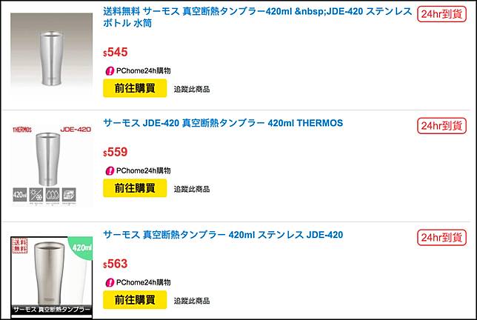This screenshot has width=477, height=320.
Task: Click 追蹤此商品 for the $545 product
Action: [x=192, y=89]
